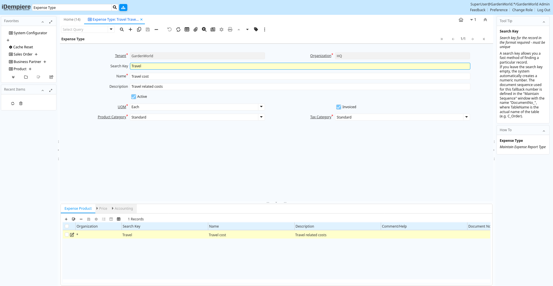This screenshot has width=553, height=286.
Task: Click the New Record plus icon in the main toolbar
Action: [130, 29]
